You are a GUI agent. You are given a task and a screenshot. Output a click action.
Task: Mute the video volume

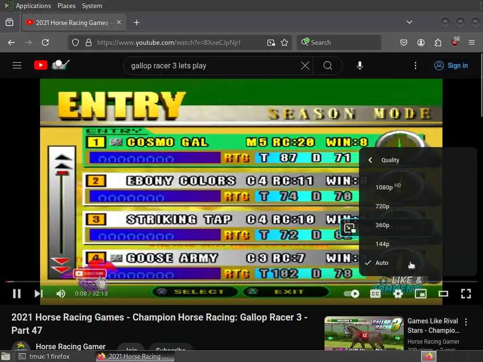(x=61, y=294)
